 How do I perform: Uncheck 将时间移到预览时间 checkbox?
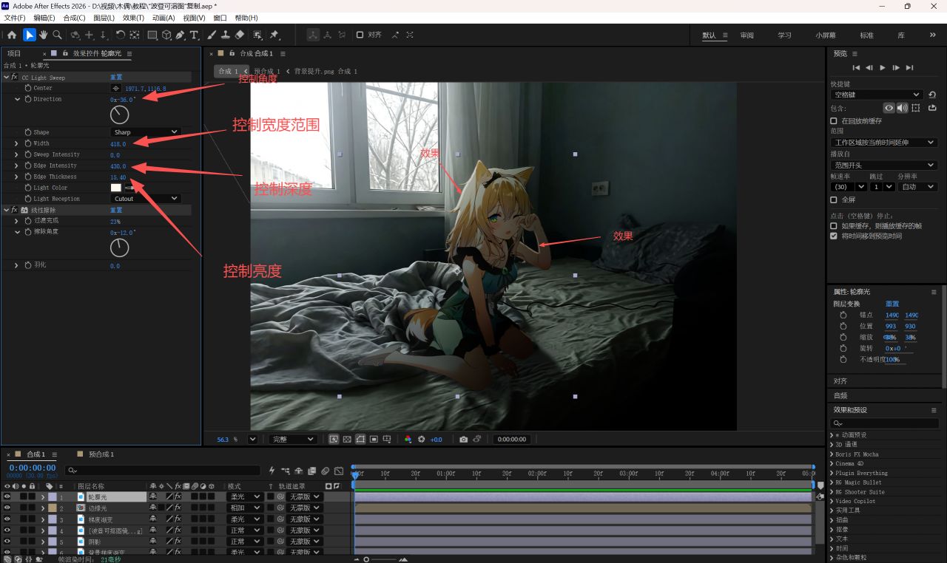pos(834,236)
